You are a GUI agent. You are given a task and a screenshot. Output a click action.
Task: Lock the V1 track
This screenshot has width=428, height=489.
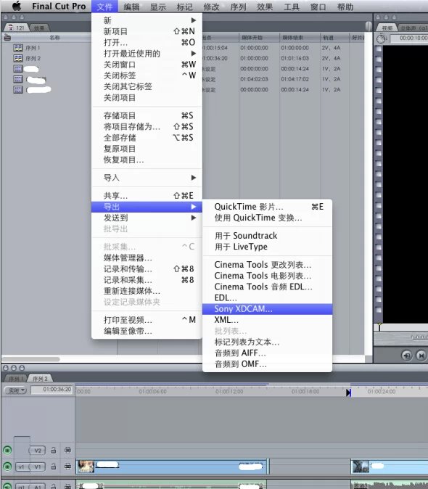[53, 467]
